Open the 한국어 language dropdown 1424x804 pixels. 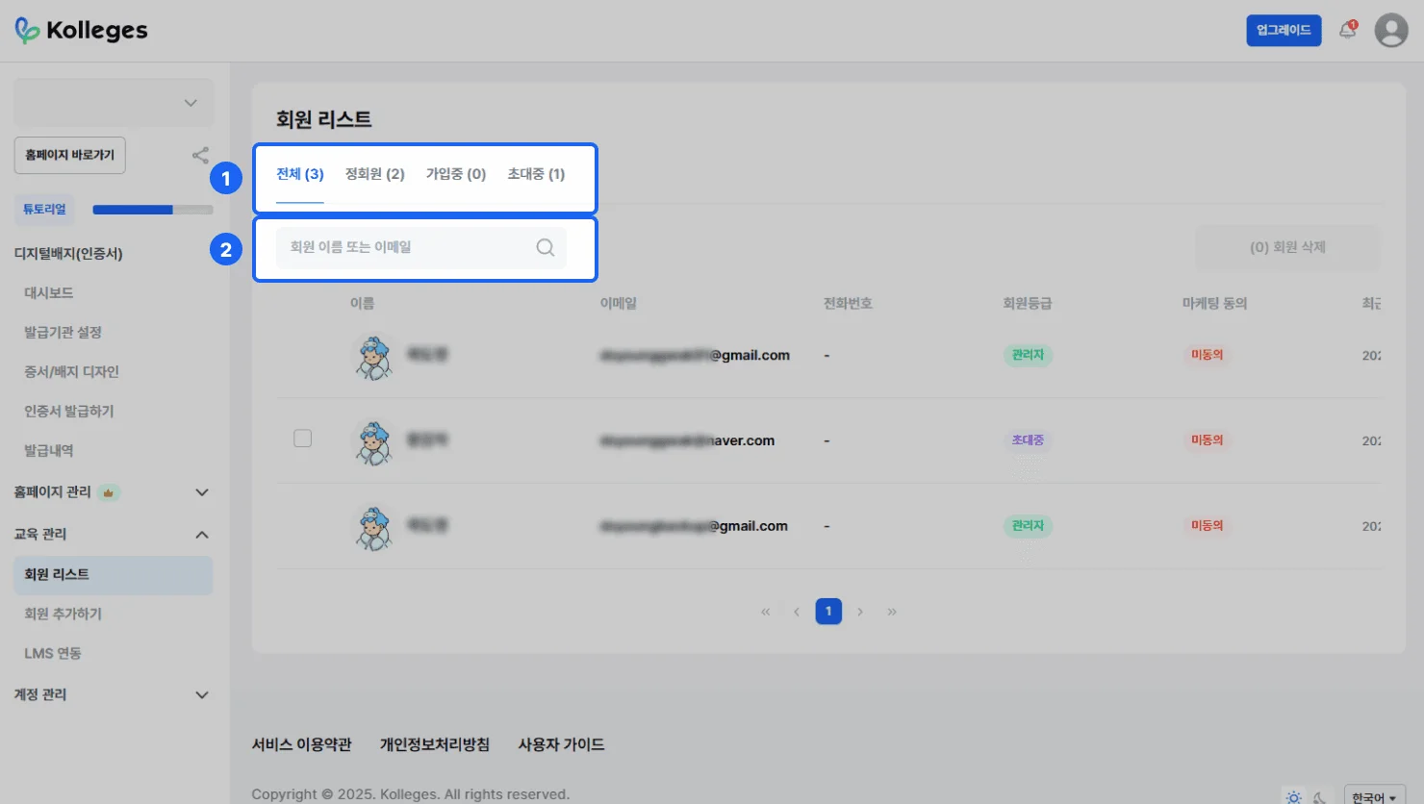pyautogui.click(x=1374, y=796)
